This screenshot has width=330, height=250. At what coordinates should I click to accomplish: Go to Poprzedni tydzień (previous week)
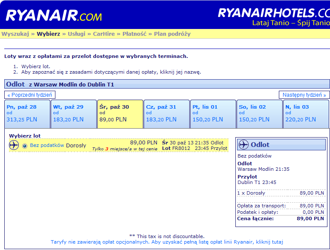(30, 95)
